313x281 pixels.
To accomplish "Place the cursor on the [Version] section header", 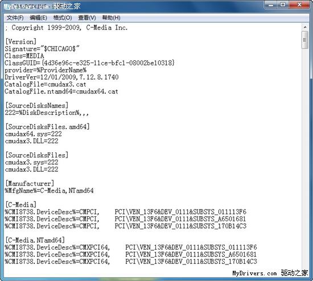I will pyautogui.click(x=20, y=42).
